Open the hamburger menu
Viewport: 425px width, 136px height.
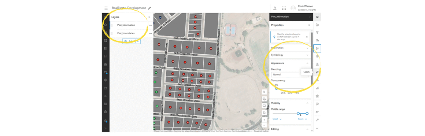pos(106,8)
